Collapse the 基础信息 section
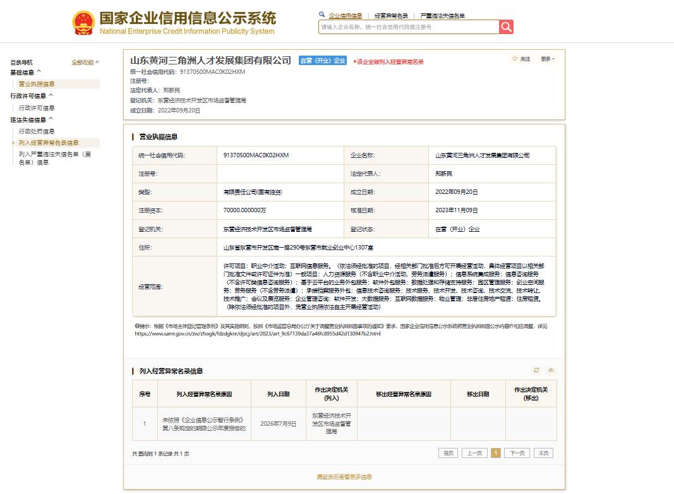This screenshot has width=674, height=494. point(26,72)
